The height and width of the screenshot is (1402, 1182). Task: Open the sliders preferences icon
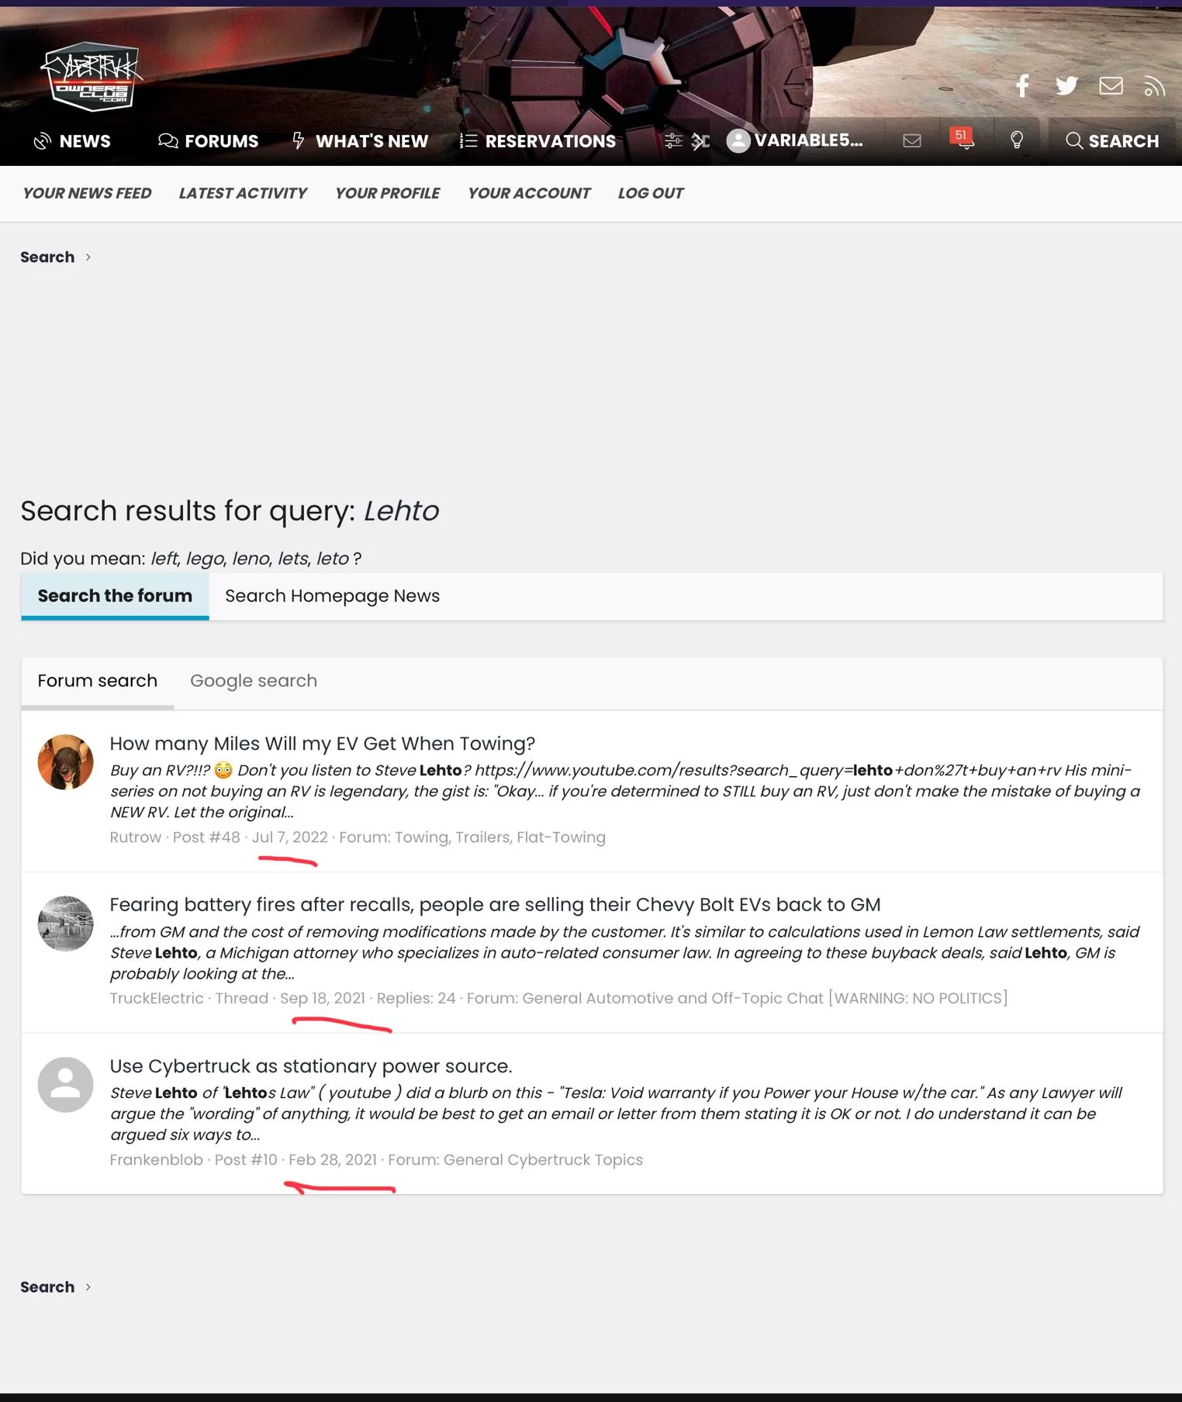pyautogui.click(x=673, y=140)
